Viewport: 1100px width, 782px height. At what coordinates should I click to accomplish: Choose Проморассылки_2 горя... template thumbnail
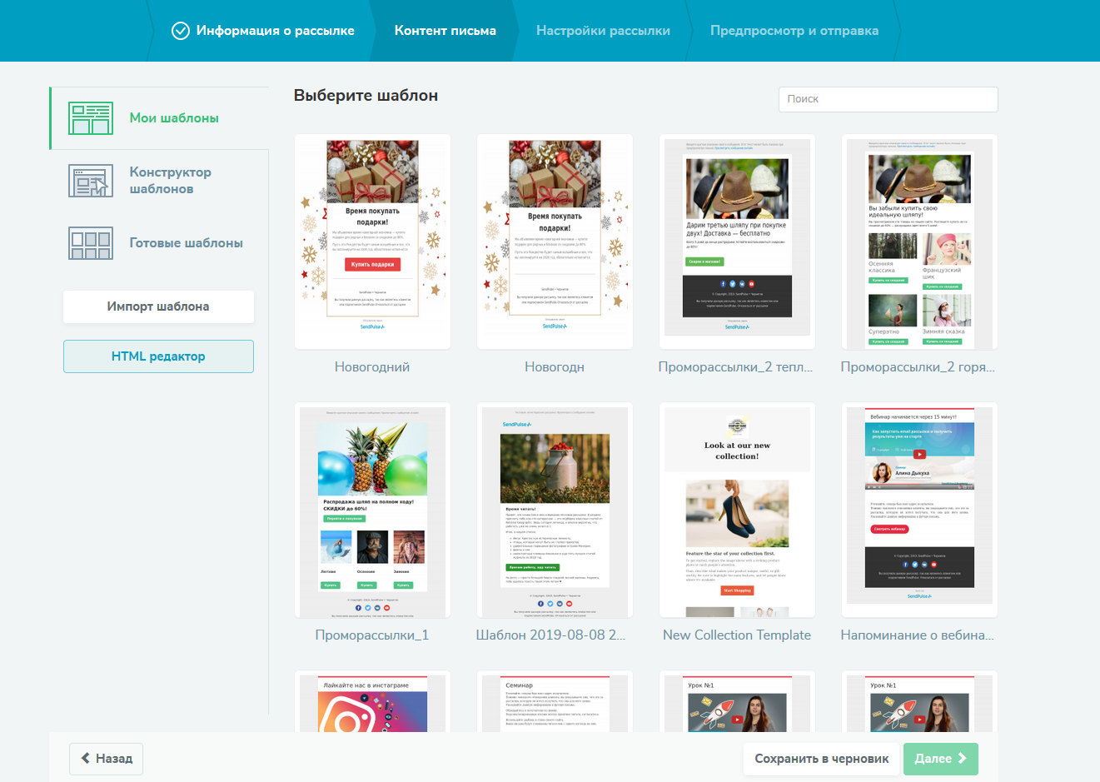click(919, 242)
